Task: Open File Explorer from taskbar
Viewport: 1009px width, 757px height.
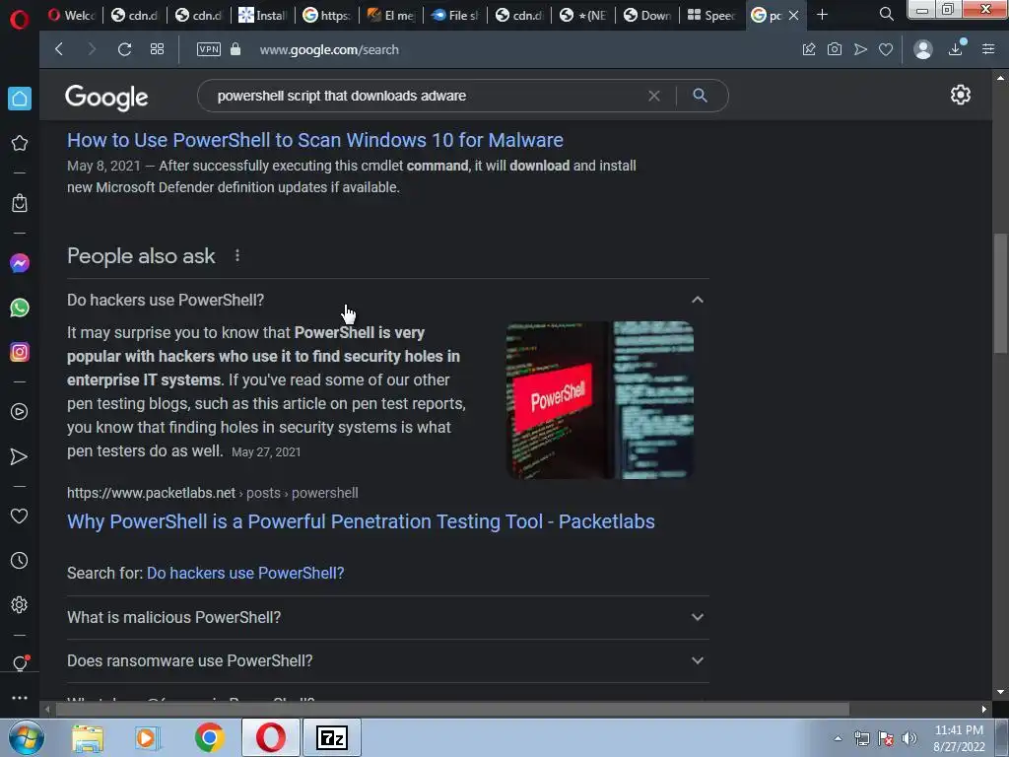Action: pos(88,737)
